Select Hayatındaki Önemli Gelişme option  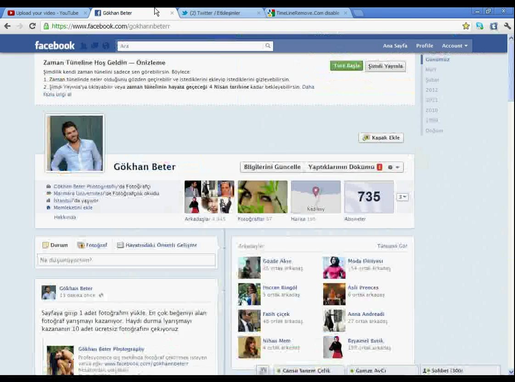(x=157, y=245)
